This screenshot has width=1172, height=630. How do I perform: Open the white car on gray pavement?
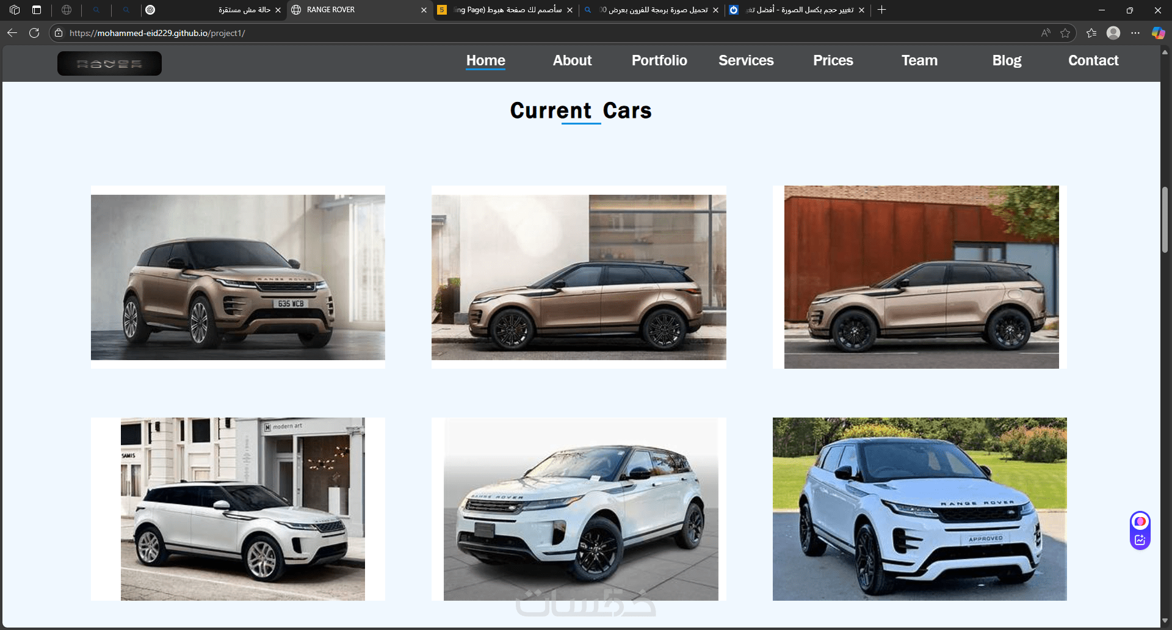(x=579, y=509)
